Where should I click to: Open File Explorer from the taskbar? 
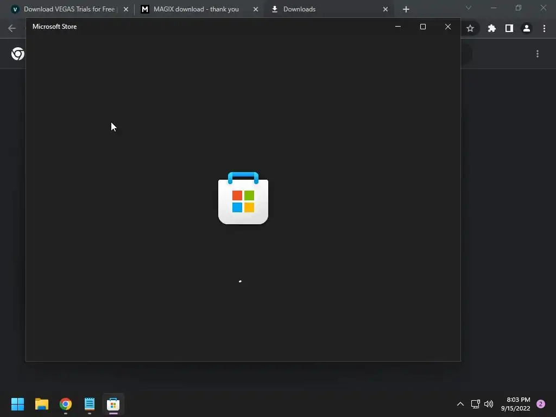[x=41, y=404]
